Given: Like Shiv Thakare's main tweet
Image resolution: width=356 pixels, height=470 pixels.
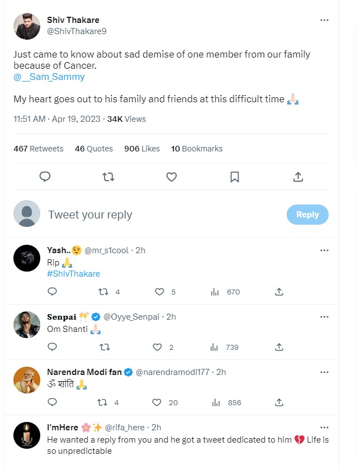Looking at the screenshot, I should (172, 177).
